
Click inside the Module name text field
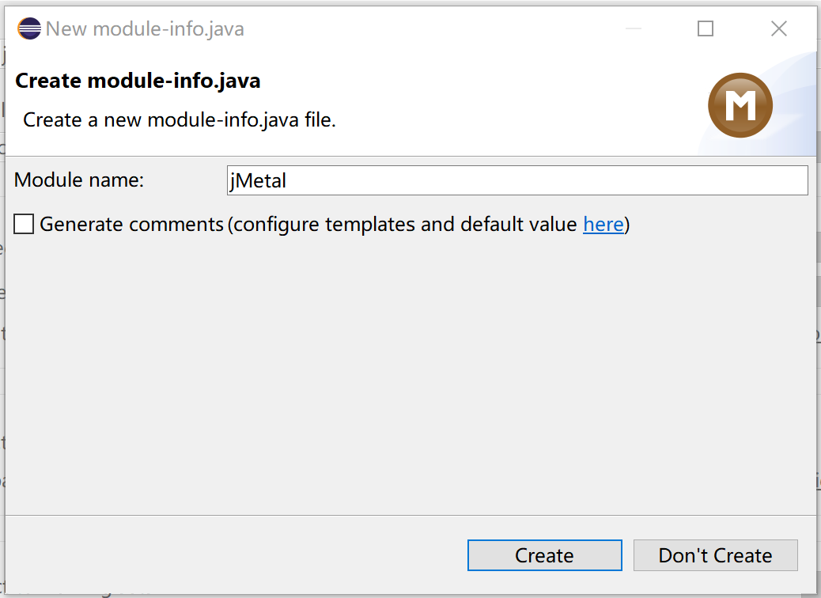point(514,180)
